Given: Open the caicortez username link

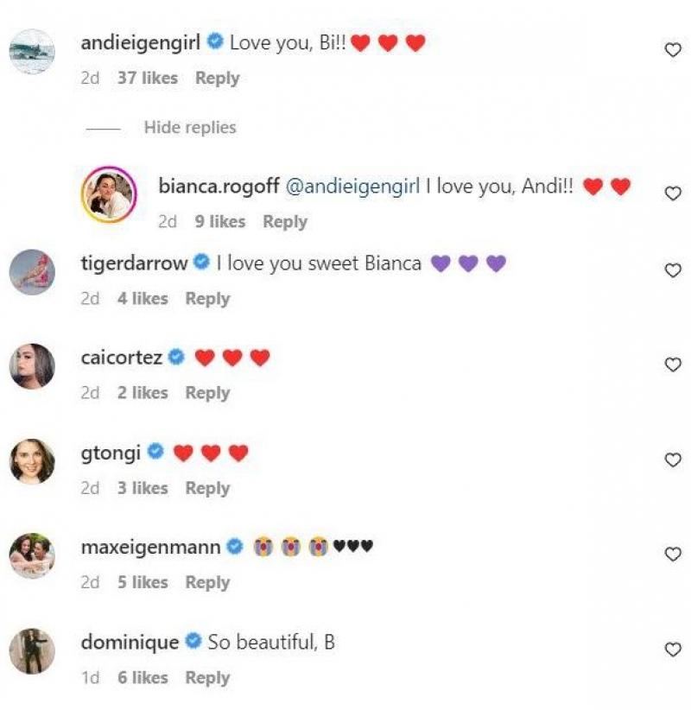Looking at the screenshot, I should (121, 358).
